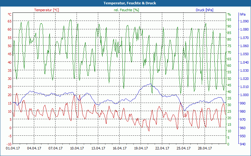Click the 13.04.17 date label
The height and width of the screenshot is (156, 251).
(98, 148)
